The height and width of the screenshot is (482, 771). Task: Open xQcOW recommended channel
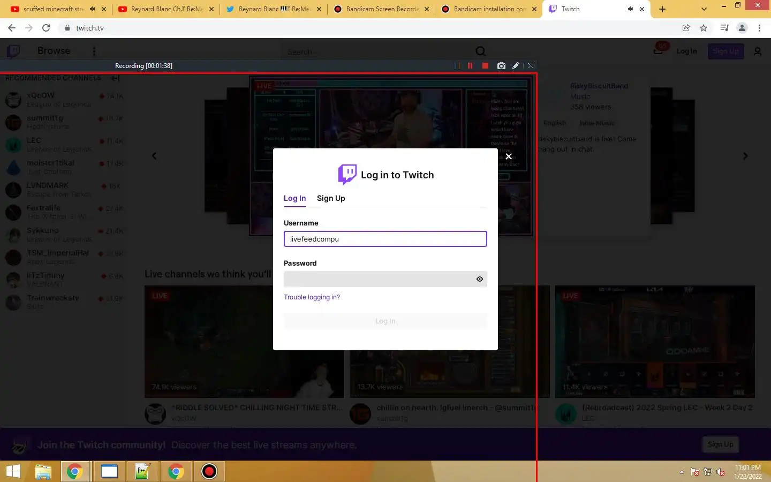coord(64,100)
